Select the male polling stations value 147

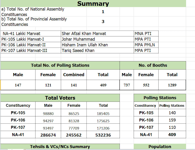[18, 85]
